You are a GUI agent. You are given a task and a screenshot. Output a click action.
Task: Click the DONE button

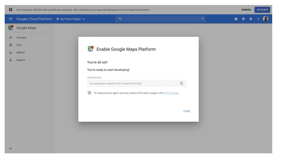(x=187, y=111)
